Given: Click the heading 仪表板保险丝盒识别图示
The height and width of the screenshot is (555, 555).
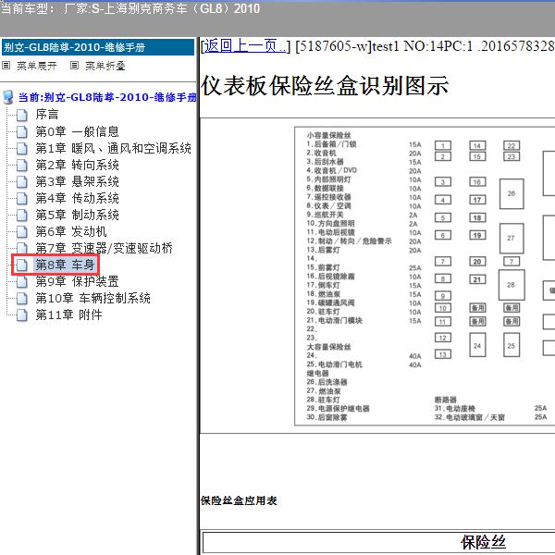Looking at the screenshot, I should coord(325,86).
